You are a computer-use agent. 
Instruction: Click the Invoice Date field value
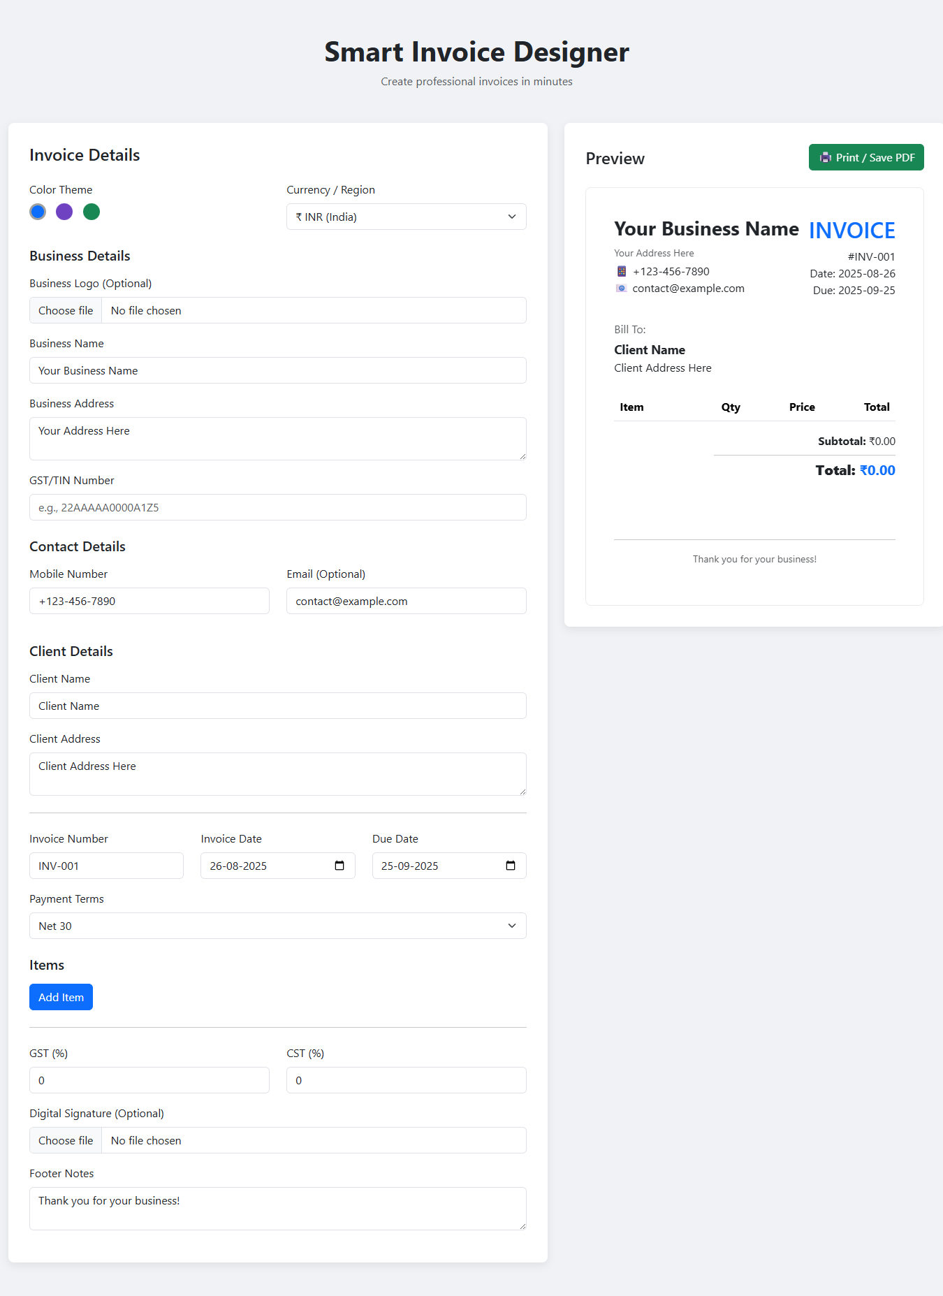point(238,866)
